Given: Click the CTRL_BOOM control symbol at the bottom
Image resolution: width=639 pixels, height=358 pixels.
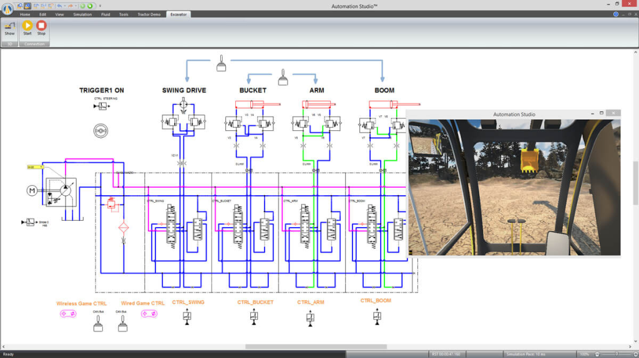Looking at the screenshot, I should click(x=377, y=316).
